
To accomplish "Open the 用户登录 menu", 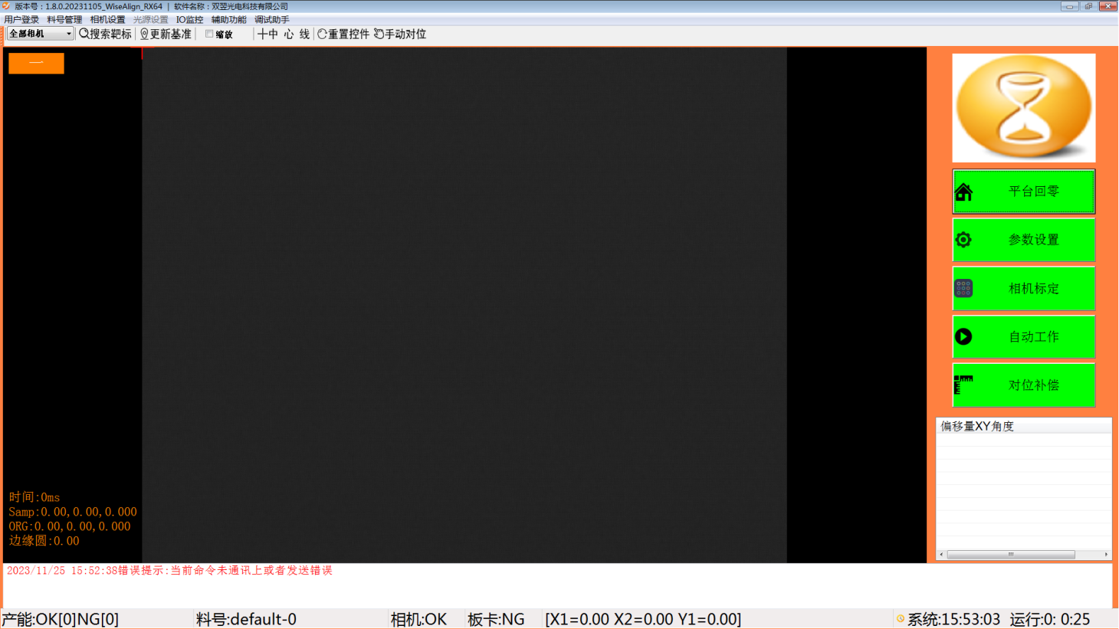I will (21, 19).
